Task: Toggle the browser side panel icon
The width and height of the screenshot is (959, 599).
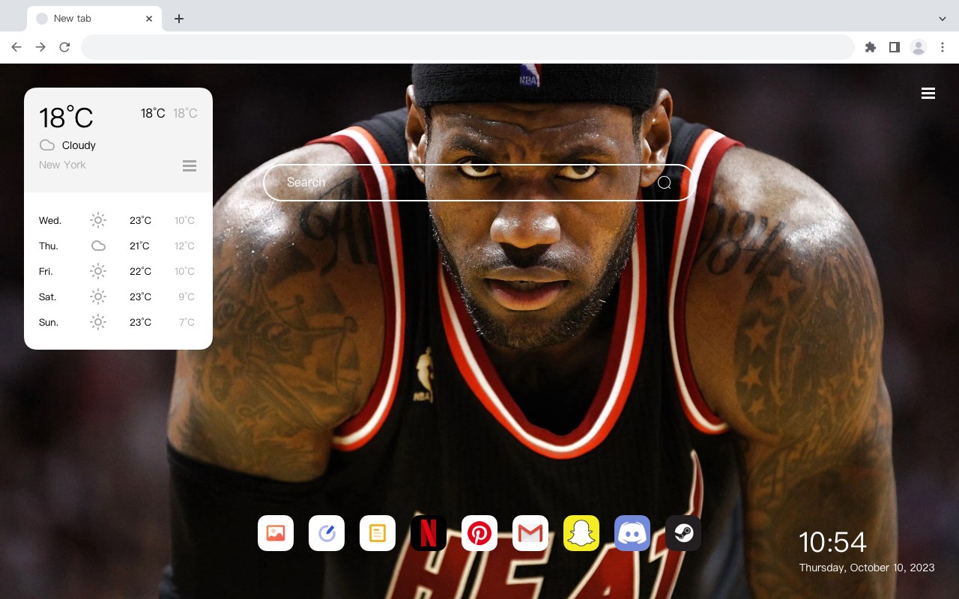Action: pyautogui.click(x=894, y=47)
